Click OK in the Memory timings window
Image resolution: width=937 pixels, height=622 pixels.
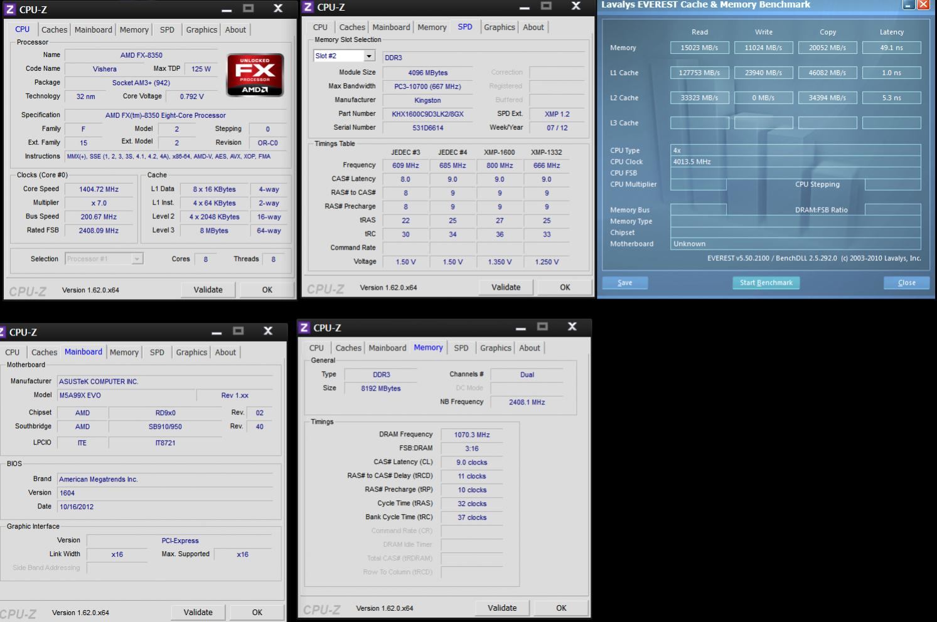pyautogui.click(x=561, y=608)
